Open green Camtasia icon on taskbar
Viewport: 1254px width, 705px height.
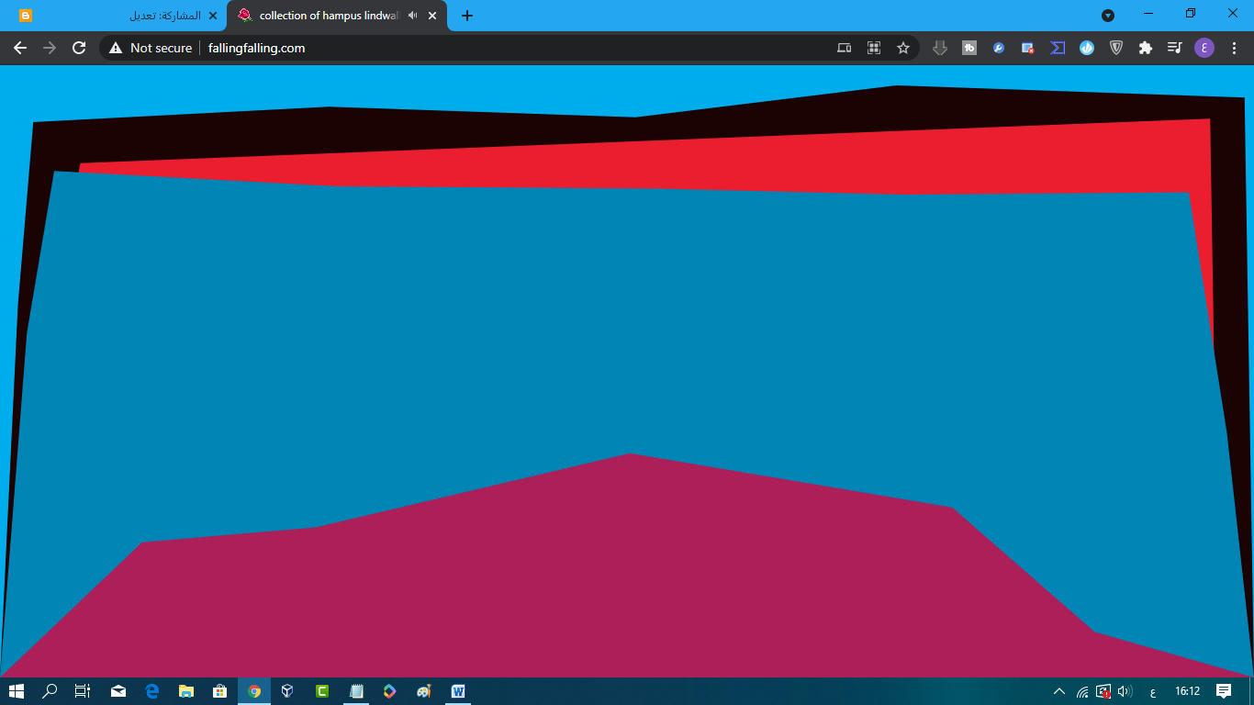point(322,691)
